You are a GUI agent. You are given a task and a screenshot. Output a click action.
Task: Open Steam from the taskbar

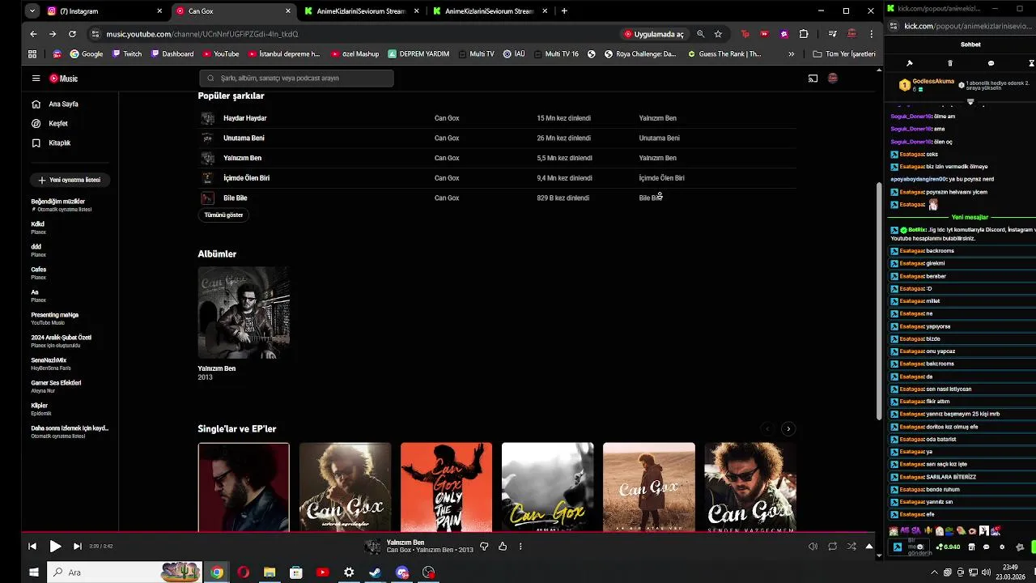click(376, 572)
